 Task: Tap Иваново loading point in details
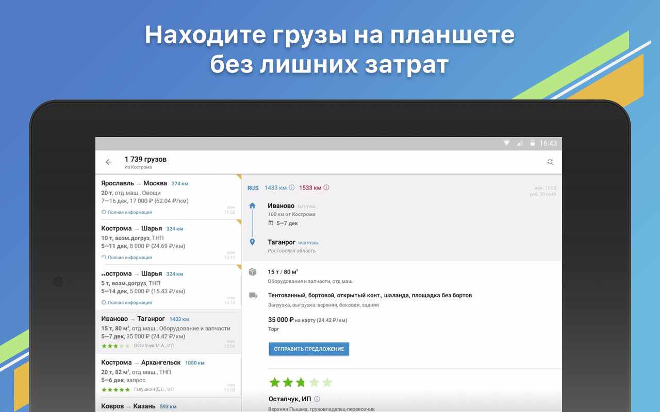click(x=281, y=205)
